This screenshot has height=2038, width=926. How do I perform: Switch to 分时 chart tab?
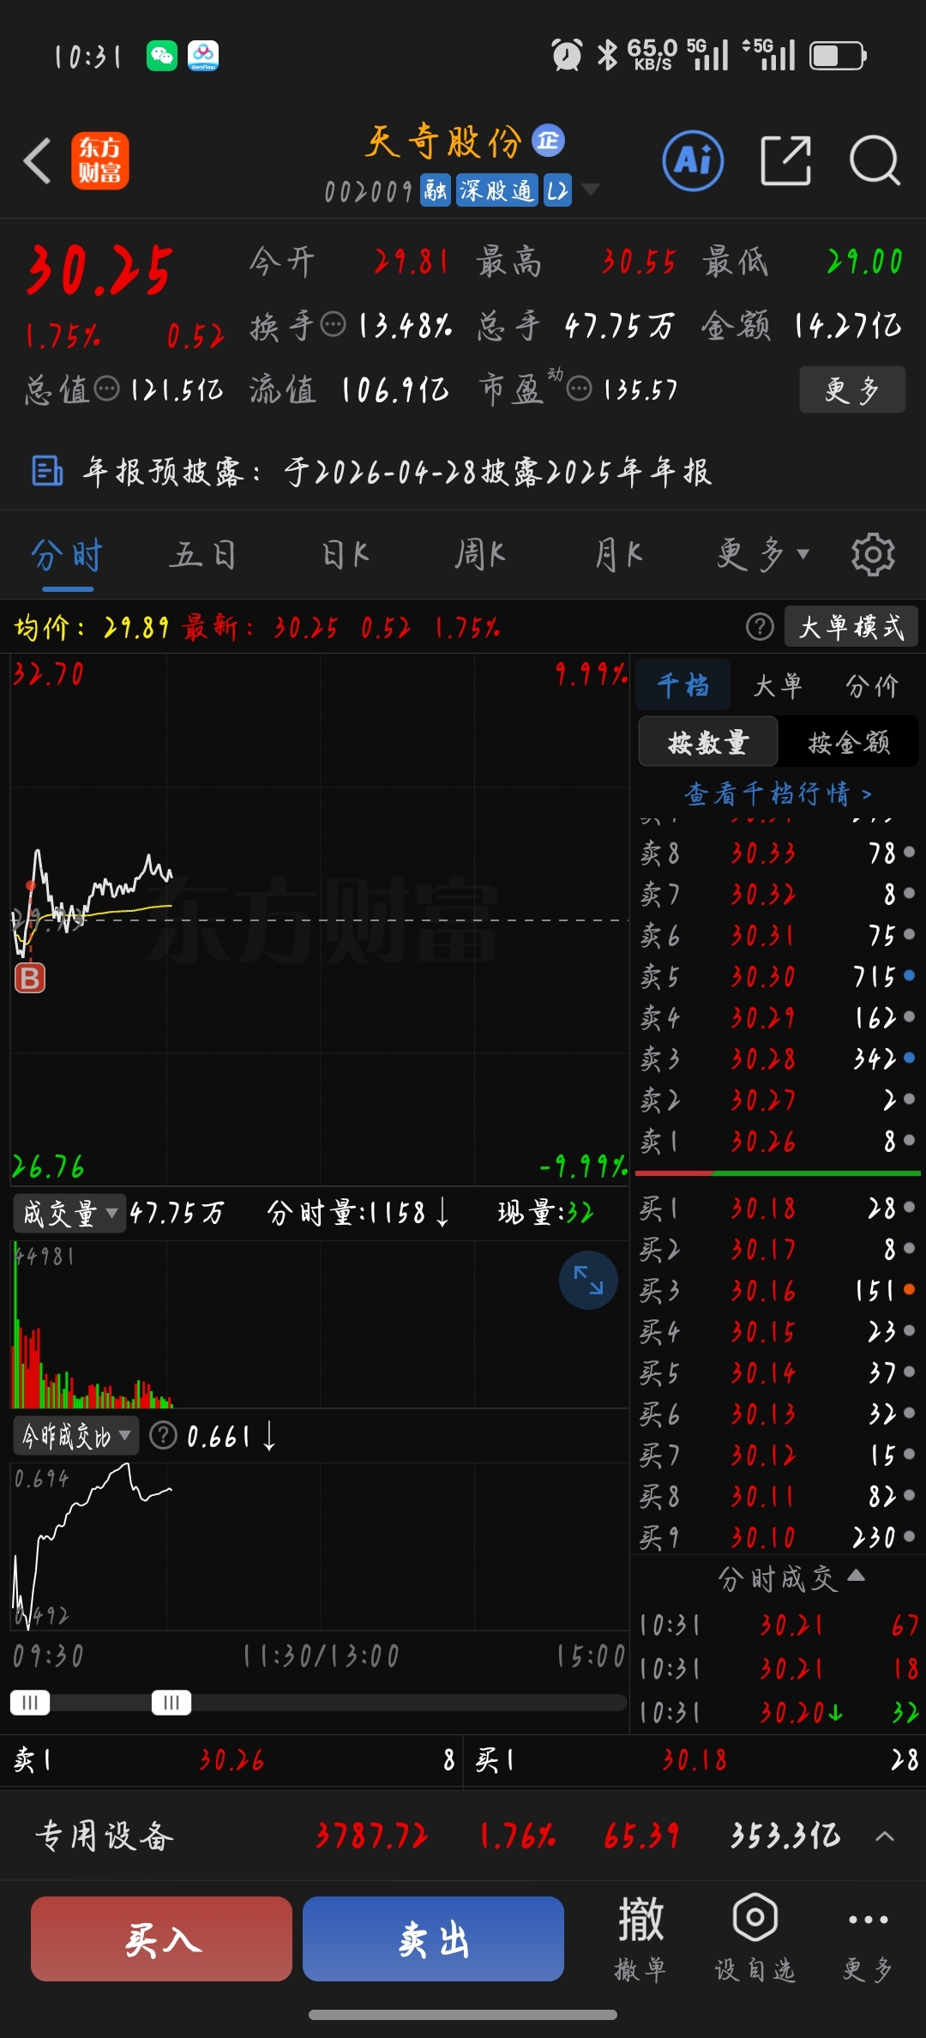pyautogui.click(x=67, y=555)
